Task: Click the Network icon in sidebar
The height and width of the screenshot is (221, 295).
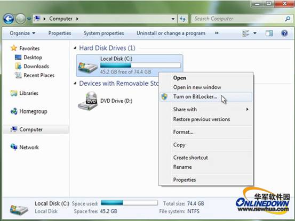Action: pos(14,147)
